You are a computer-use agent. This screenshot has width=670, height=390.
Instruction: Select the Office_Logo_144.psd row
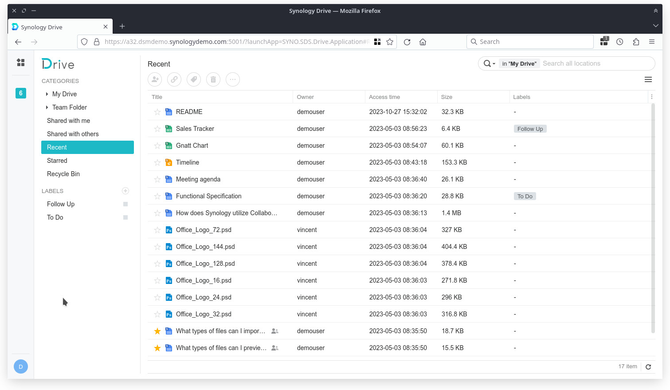pos(400,247)
